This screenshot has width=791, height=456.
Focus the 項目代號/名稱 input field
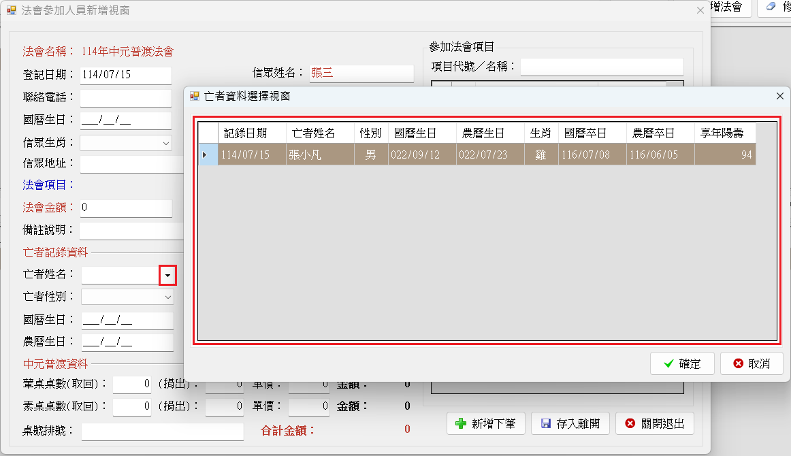pyautogui.click(x=602, y=67)
